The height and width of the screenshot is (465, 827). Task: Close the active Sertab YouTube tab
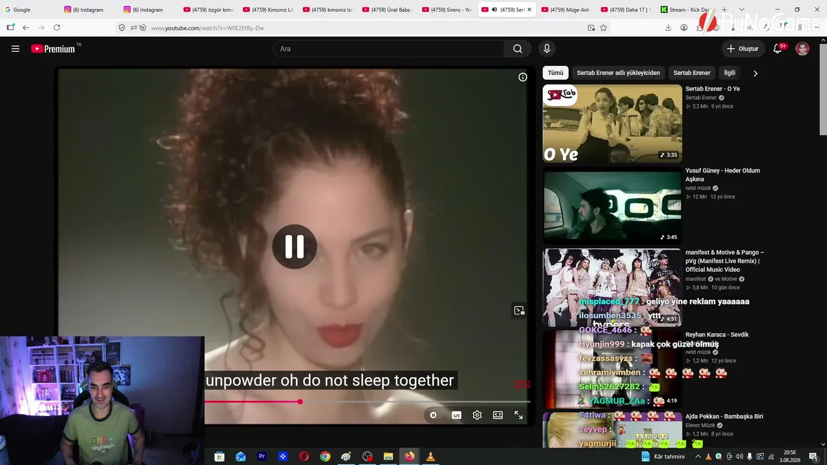click(x=530, y=10)
